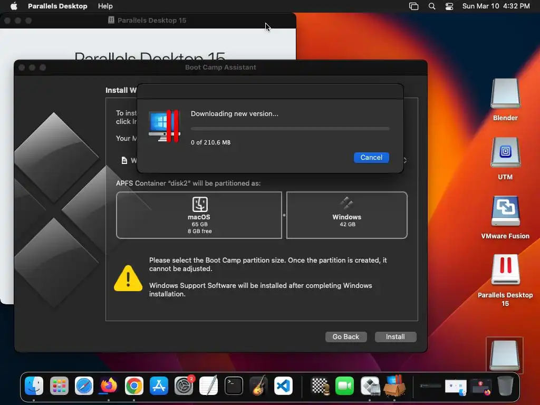Launch Safari from the Dock
540x405 pixels.
[x=84, y=385]
